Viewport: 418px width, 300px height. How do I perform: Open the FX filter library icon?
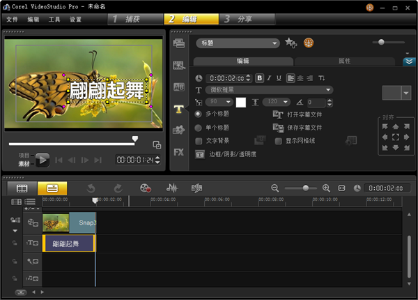click(x=179, y=151)
